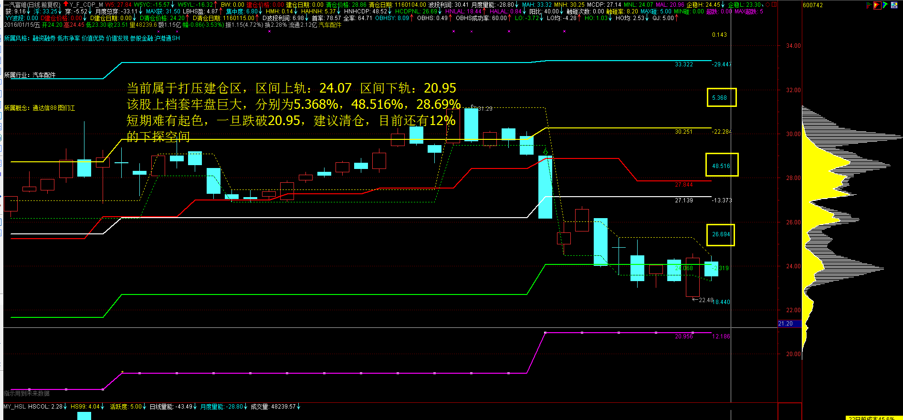Click the 汽车配件 industry label
Screen dimensions: 903x420
coord(44,75)
